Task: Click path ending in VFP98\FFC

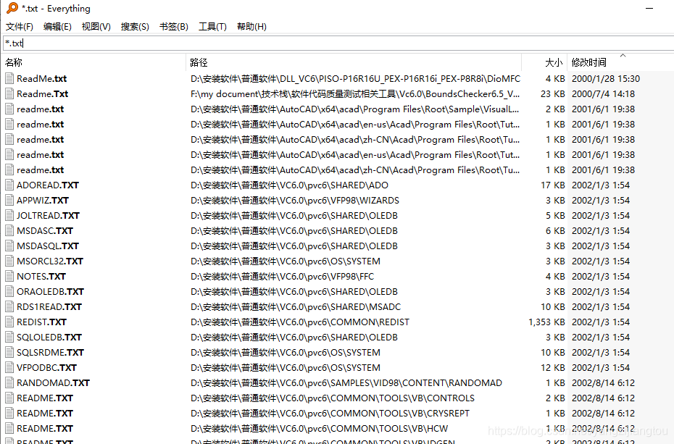Action: (282, 276)
